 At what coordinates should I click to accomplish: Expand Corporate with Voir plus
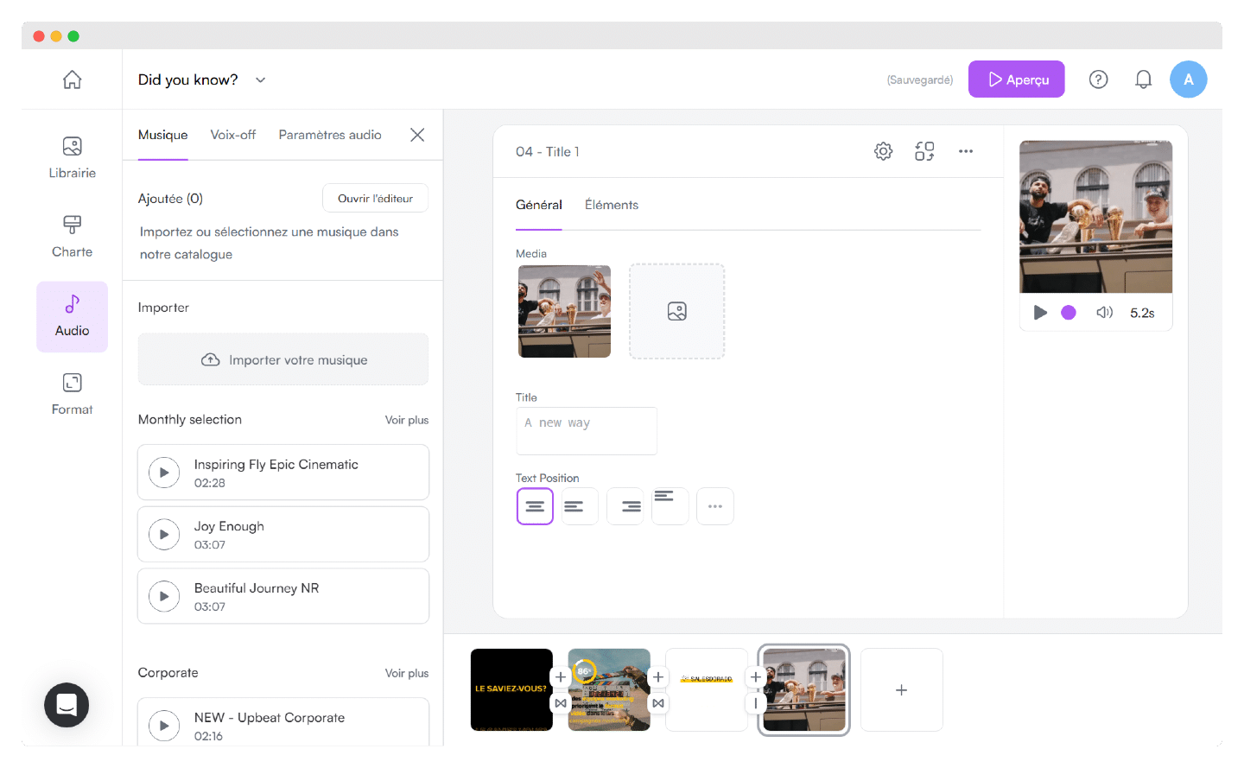click(407, 673)
